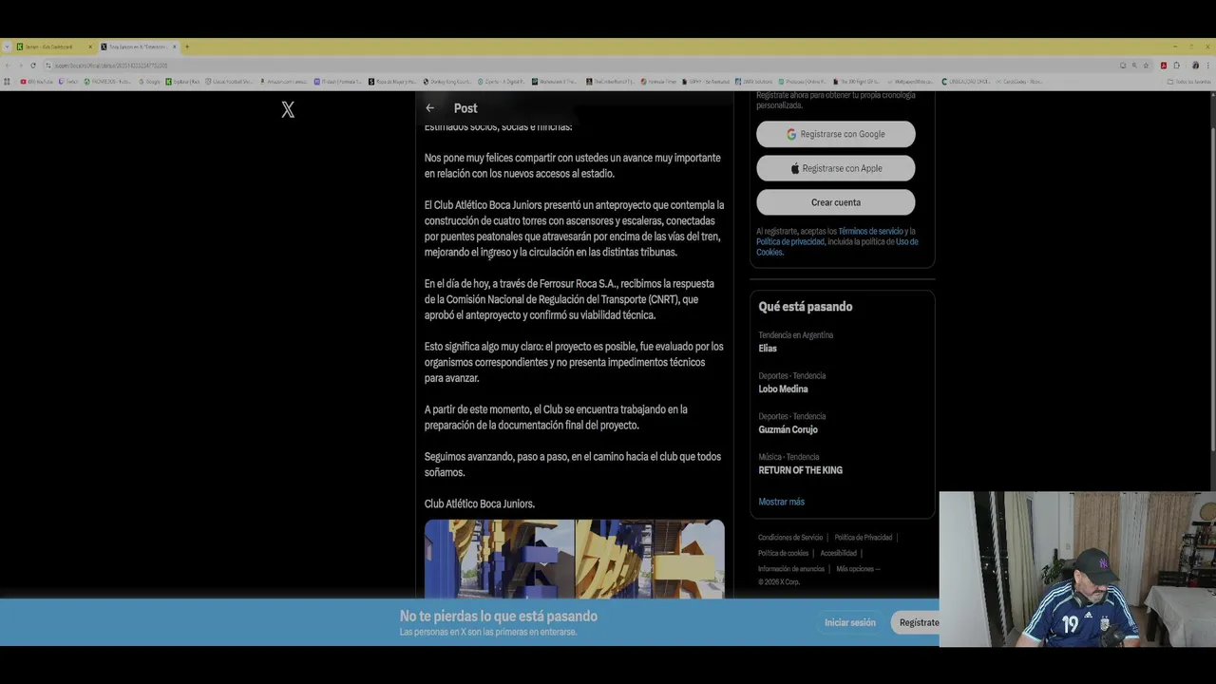This screenshot has height=684, width=1216.
Task: Click Iniciar sesión in bottom banner
Action: point(850,622)
